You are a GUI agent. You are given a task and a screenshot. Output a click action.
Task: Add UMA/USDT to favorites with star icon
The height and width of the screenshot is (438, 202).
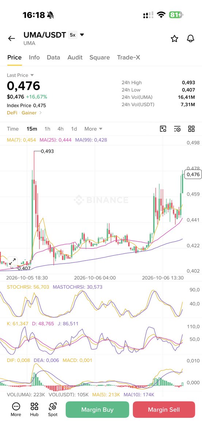pos(175,38)
